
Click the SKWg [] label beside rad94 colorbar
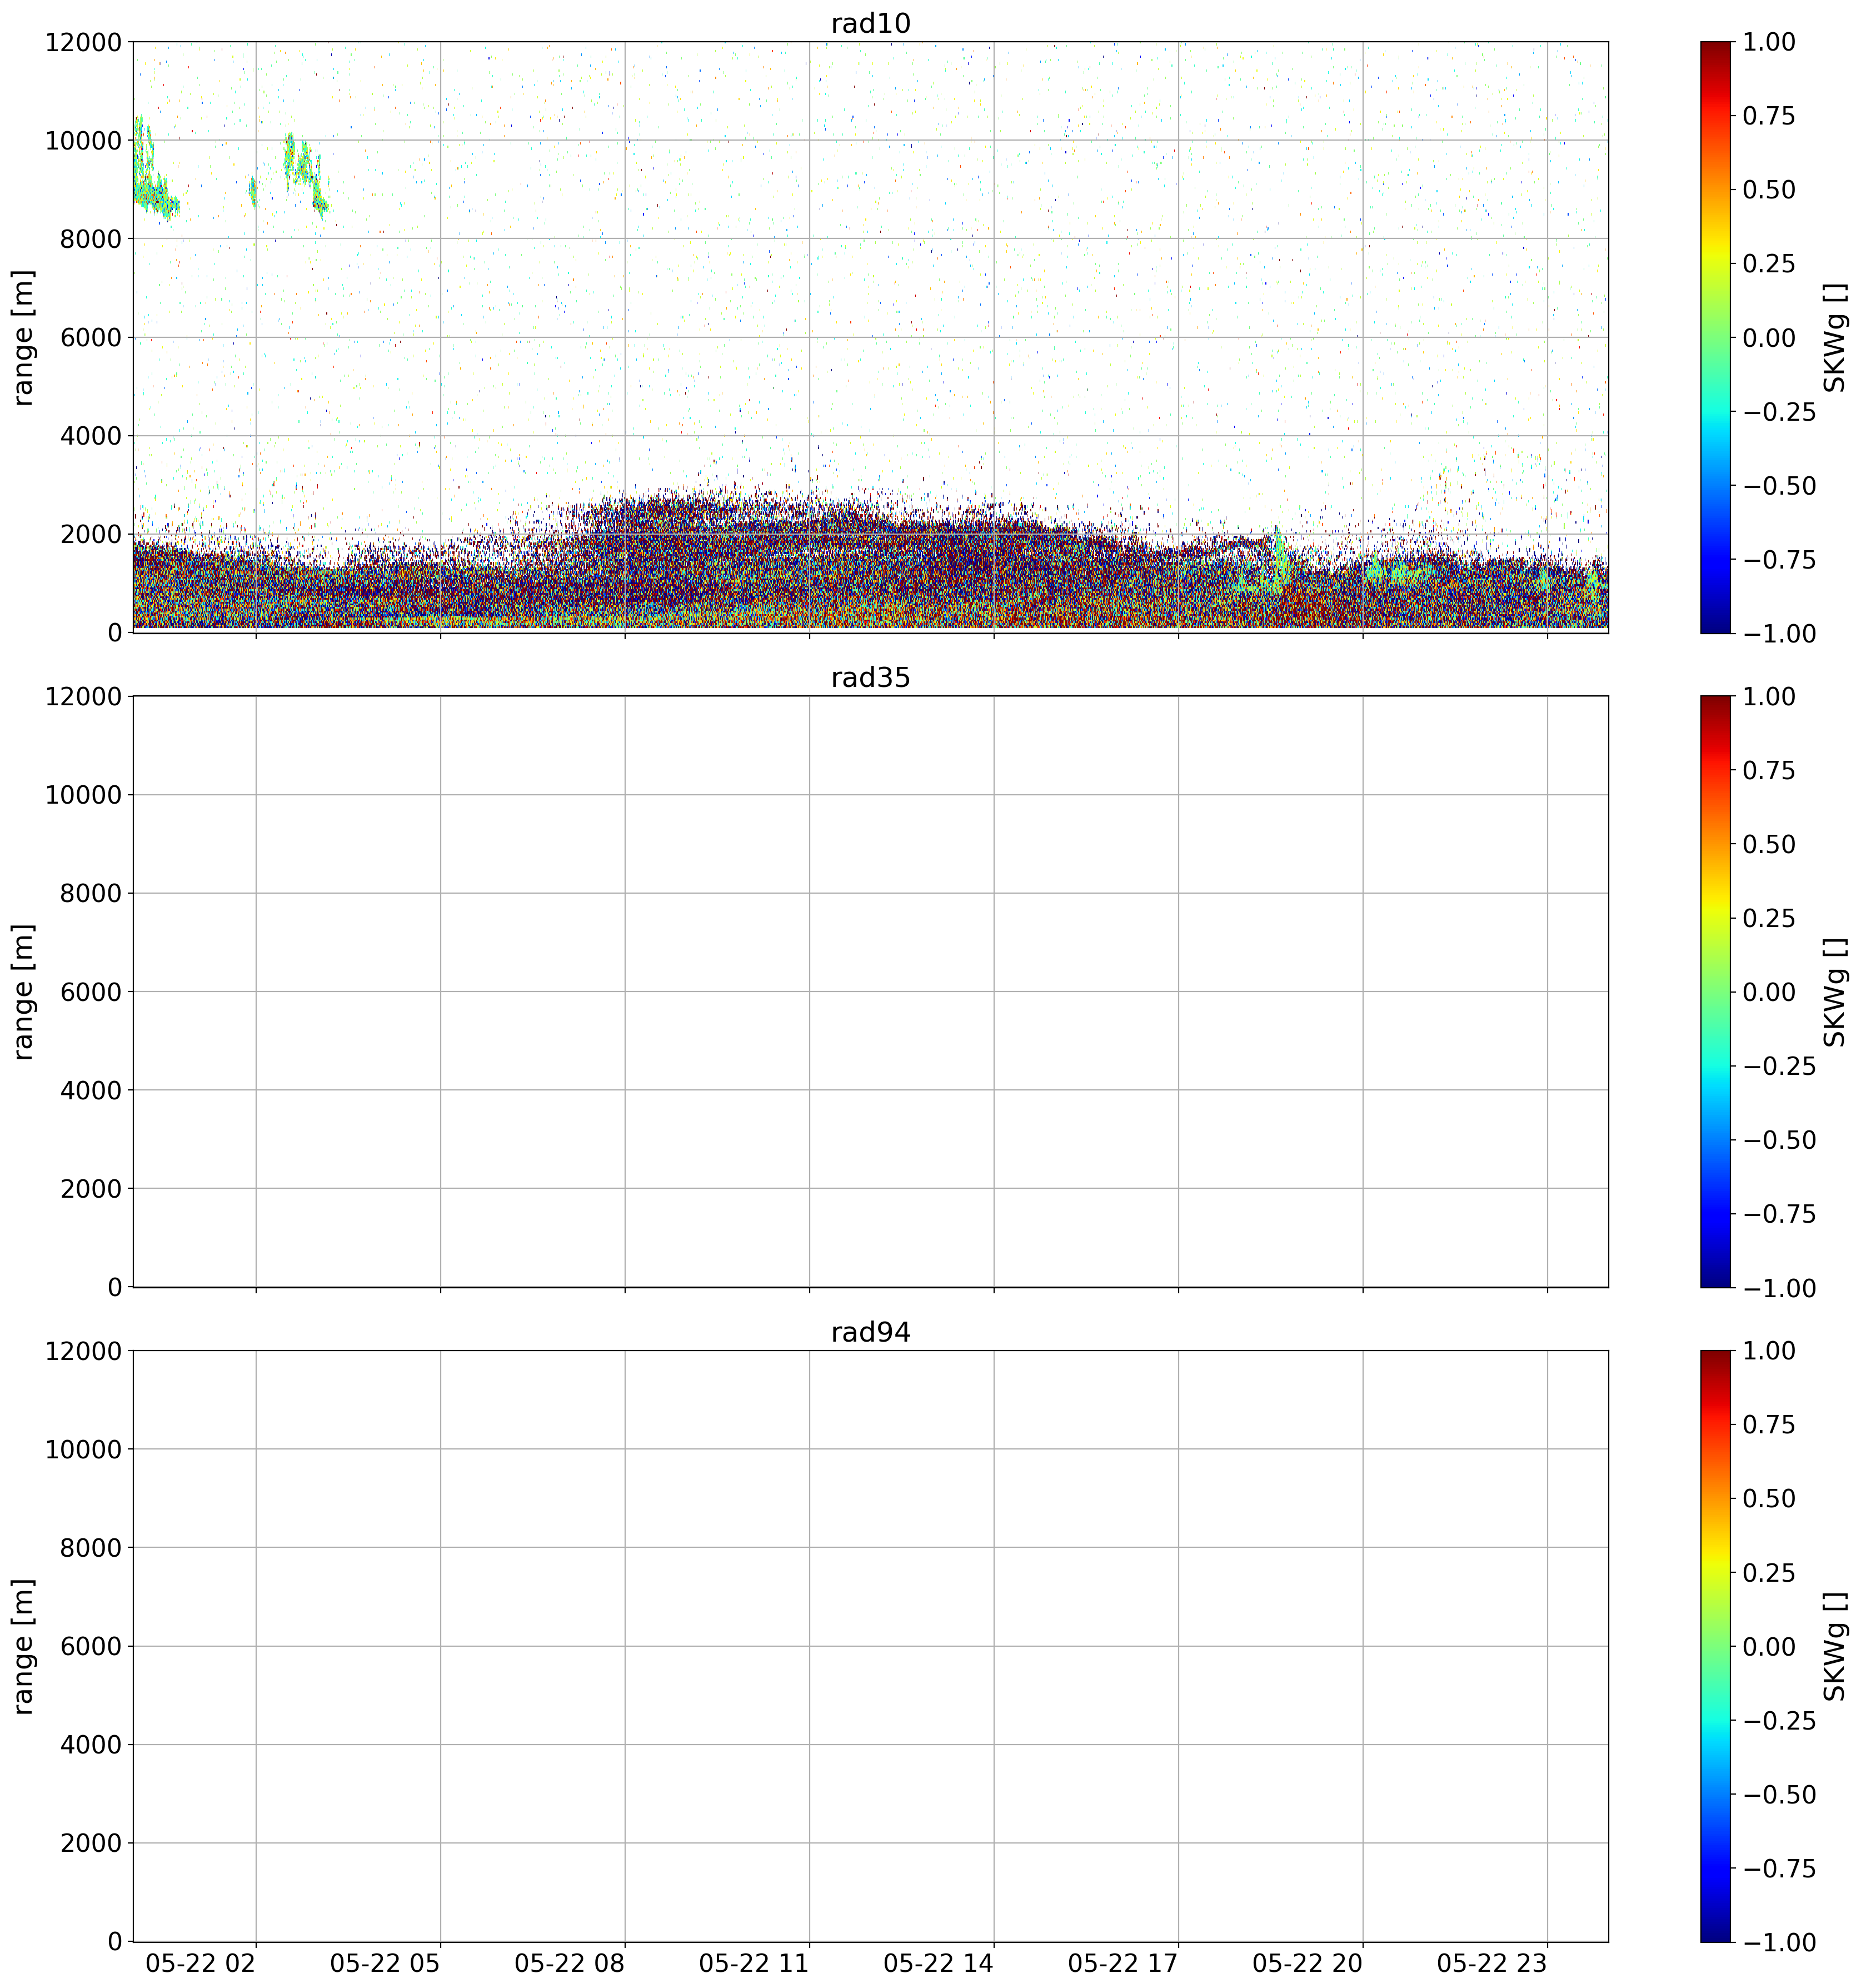click(1834, 1646)
